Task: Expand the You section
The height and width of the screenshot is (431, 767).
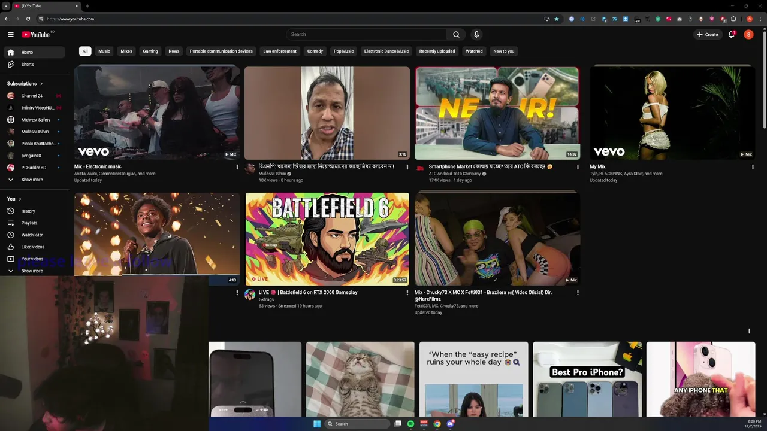Action: pos(14,199)
